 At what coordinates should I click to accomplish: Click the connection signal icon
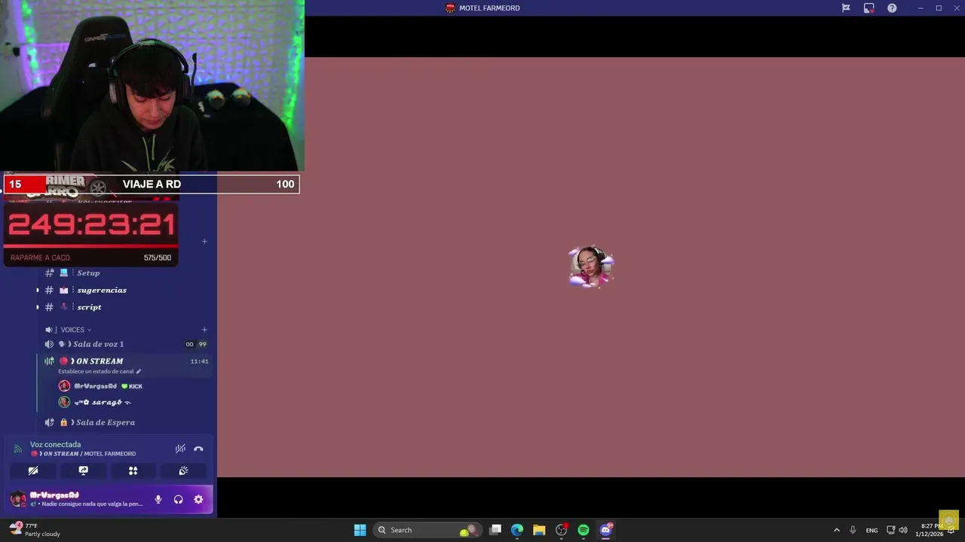click(18, 449)
